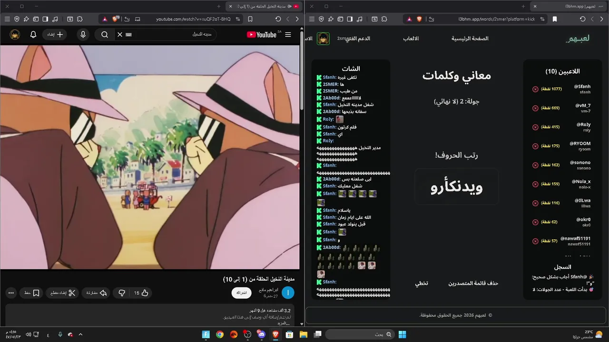609x342 pixels.
Task: Open Discord from taskbar
Action: tap(261, 334)
